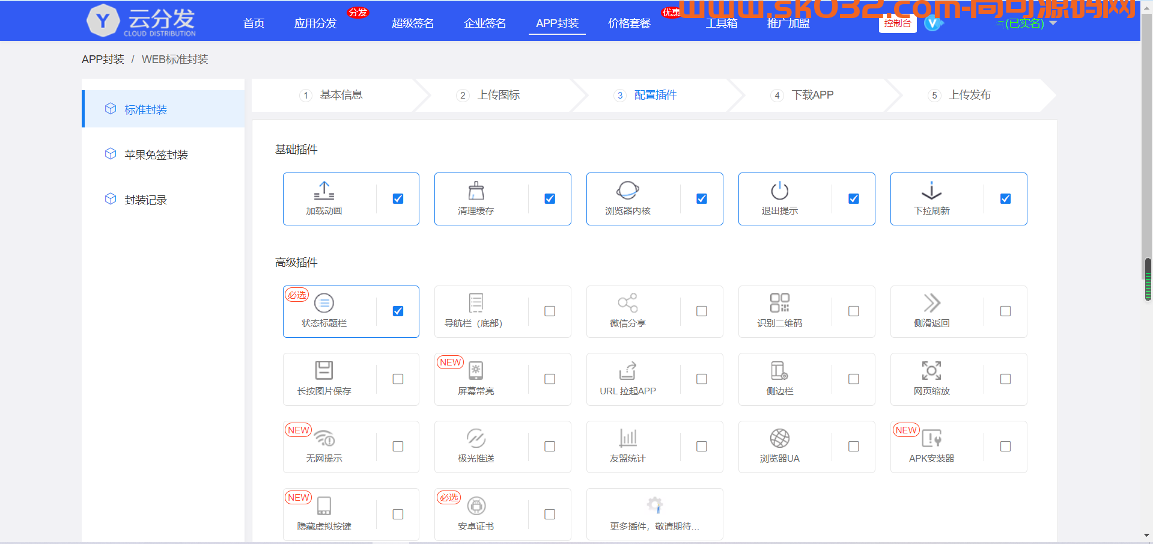This screenshot has height=544, width=1153.
Task: Uncheck the 清理缓存 checkbox
Action: pyautogui.click(x=550, y=198)
